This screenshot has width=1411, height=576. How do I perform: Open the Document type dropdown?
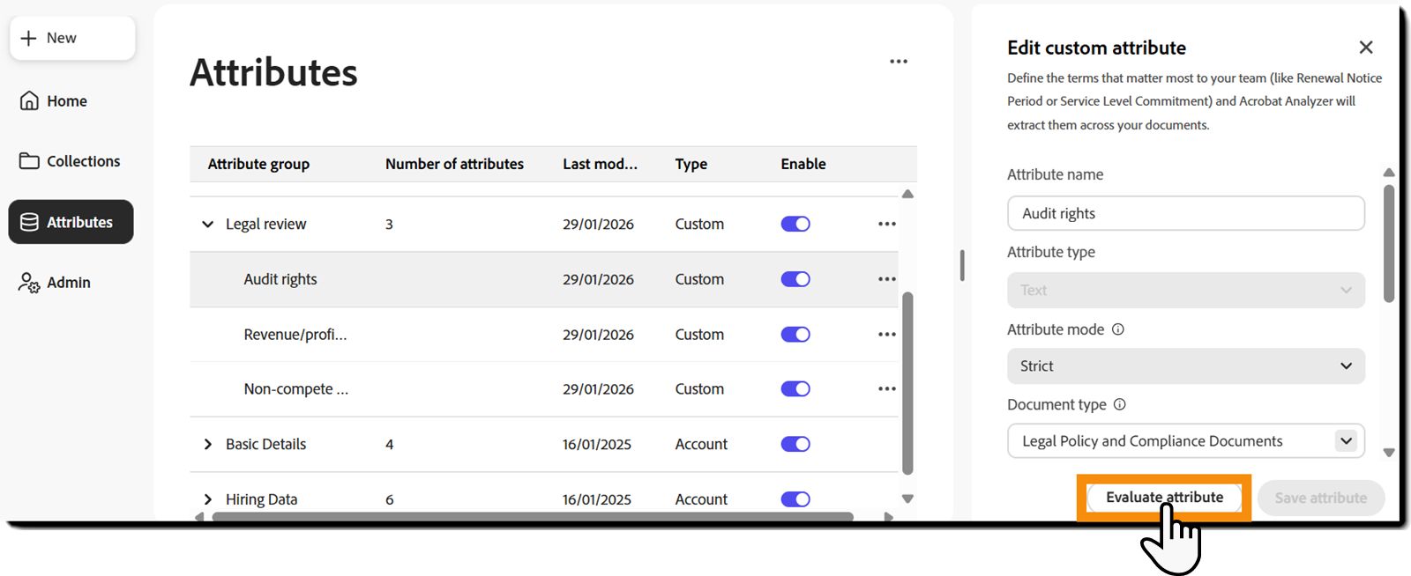coord(1186,441)
